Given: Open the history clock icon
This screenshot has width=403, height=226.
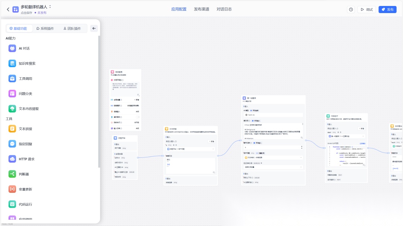Looking at the screenshot, I should click(351, 9).
